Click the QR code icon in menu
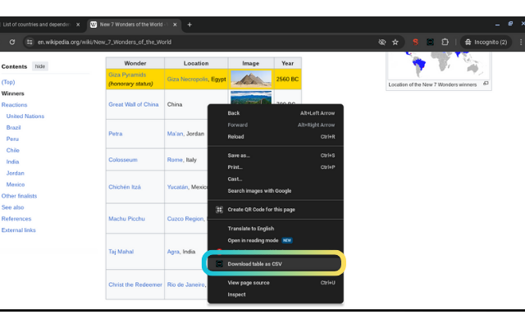This screenshot has height=328, width=525. (219, 210)
